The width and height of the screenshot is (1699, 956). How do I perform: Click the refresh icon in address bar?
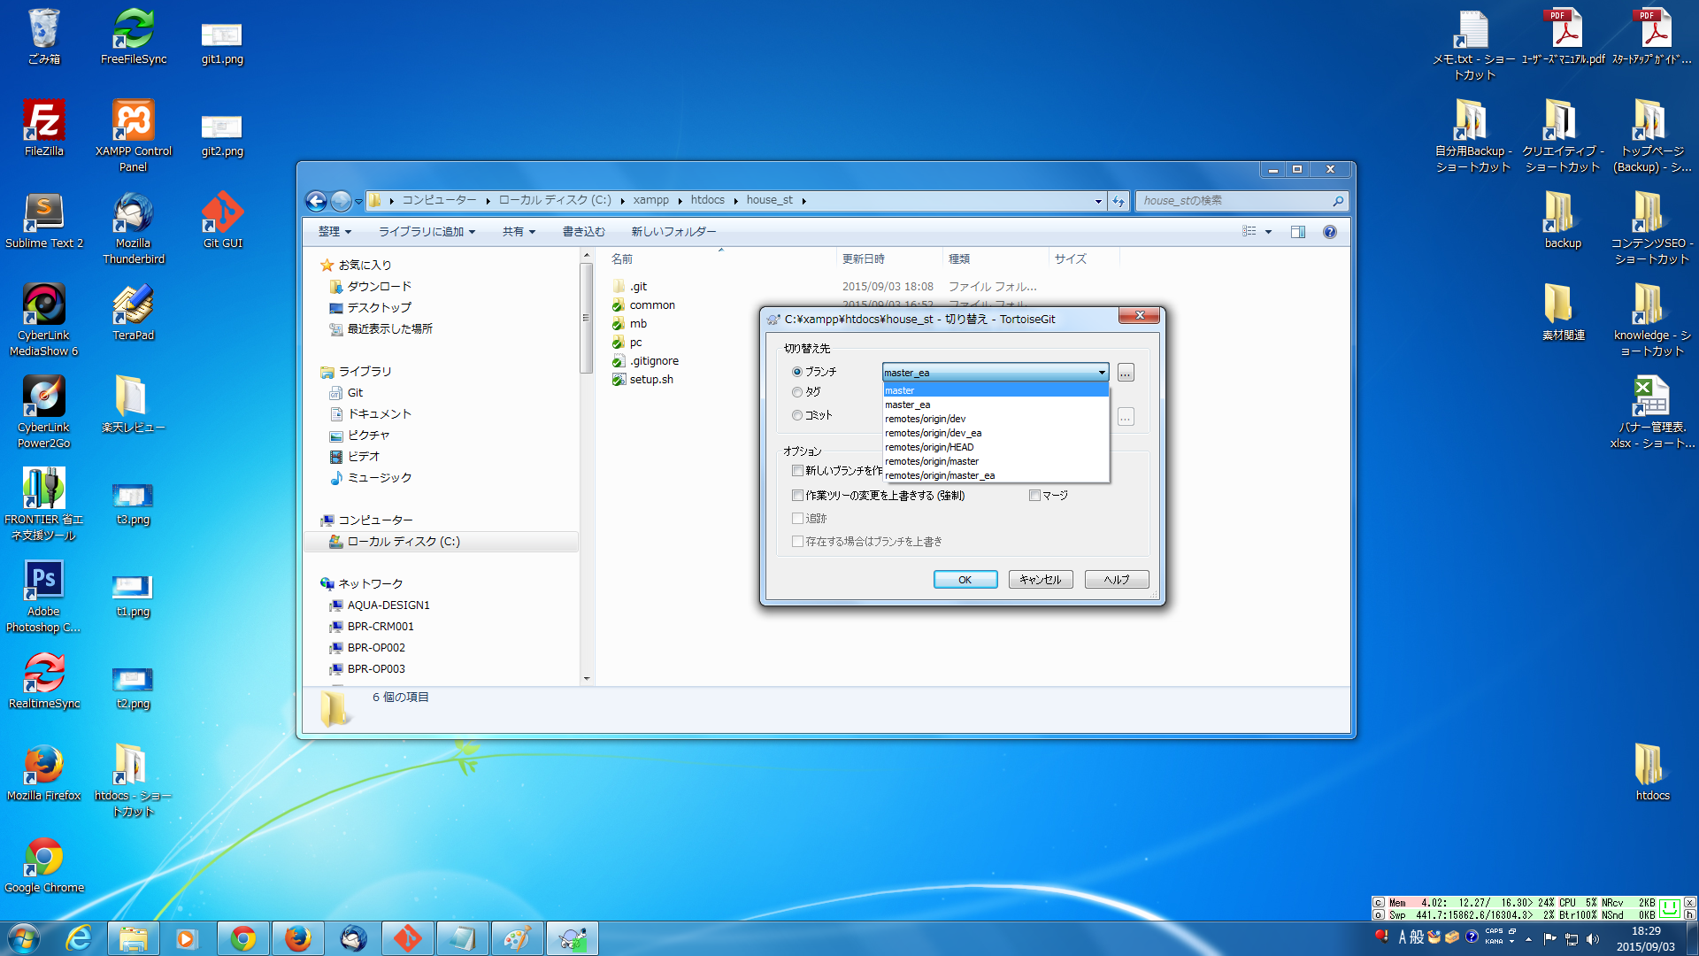click(1119, 201)
